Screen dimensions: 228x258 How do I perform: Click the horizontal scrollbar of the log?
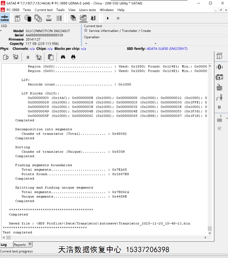click(103, 238)
